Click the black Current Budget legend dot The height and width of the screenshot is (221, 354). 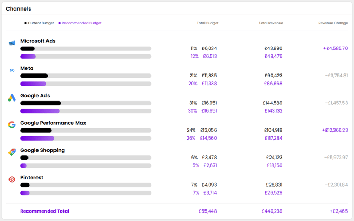coord(25,23)
